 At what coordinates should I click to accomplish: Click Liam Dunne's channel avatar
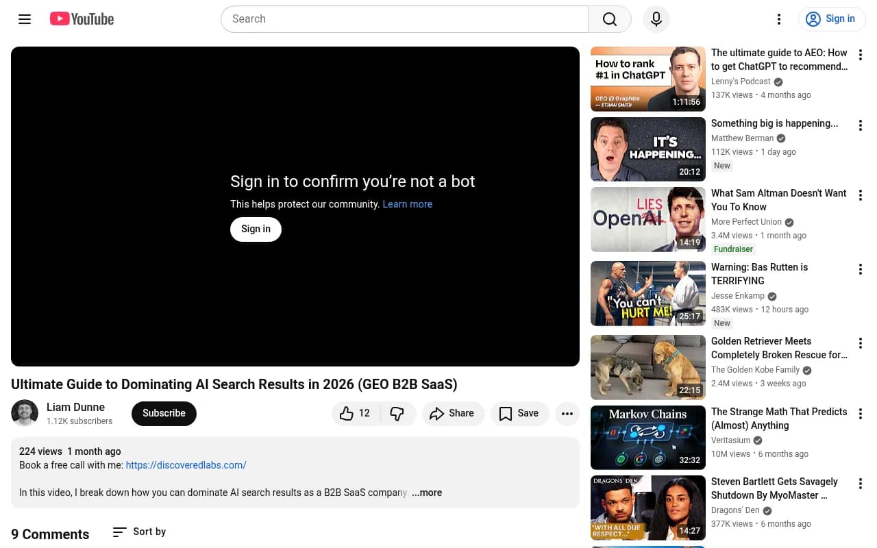(25, 413)
